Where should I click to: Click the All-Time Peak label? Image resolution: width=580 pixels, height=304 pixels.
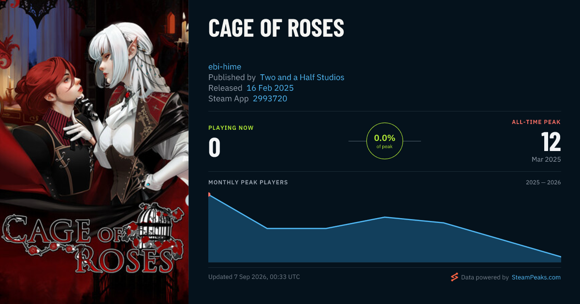[x=536, y=122]
